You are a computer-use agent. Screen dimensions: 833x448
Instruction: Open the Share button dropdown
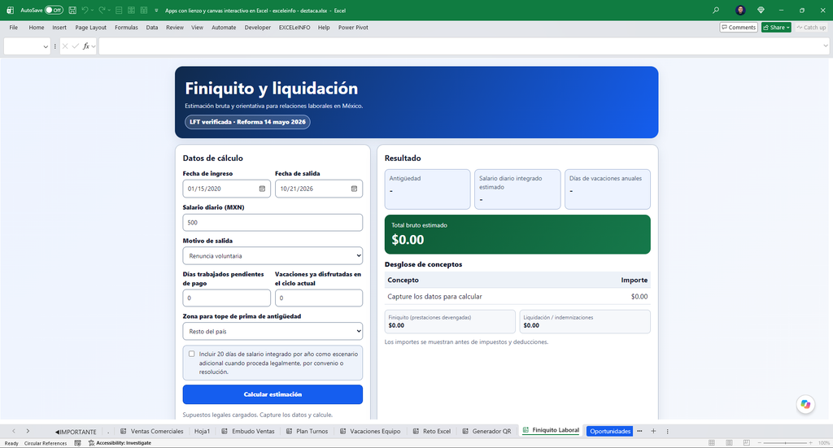click(x=788, y=27)
